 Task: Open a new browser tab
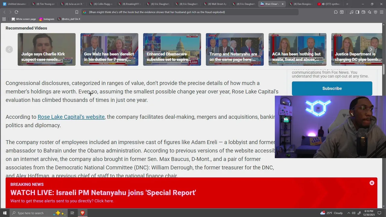tap(347, 4)
